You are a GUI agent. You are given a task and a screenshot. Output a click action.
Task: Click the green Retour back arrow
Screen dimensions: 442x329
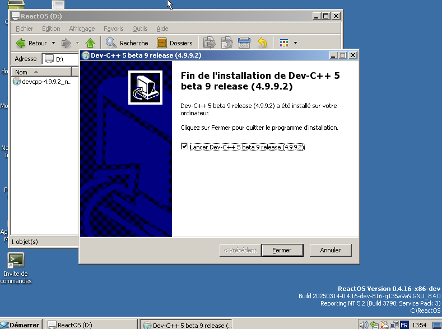pyautogui.click(x=21, y=43)
